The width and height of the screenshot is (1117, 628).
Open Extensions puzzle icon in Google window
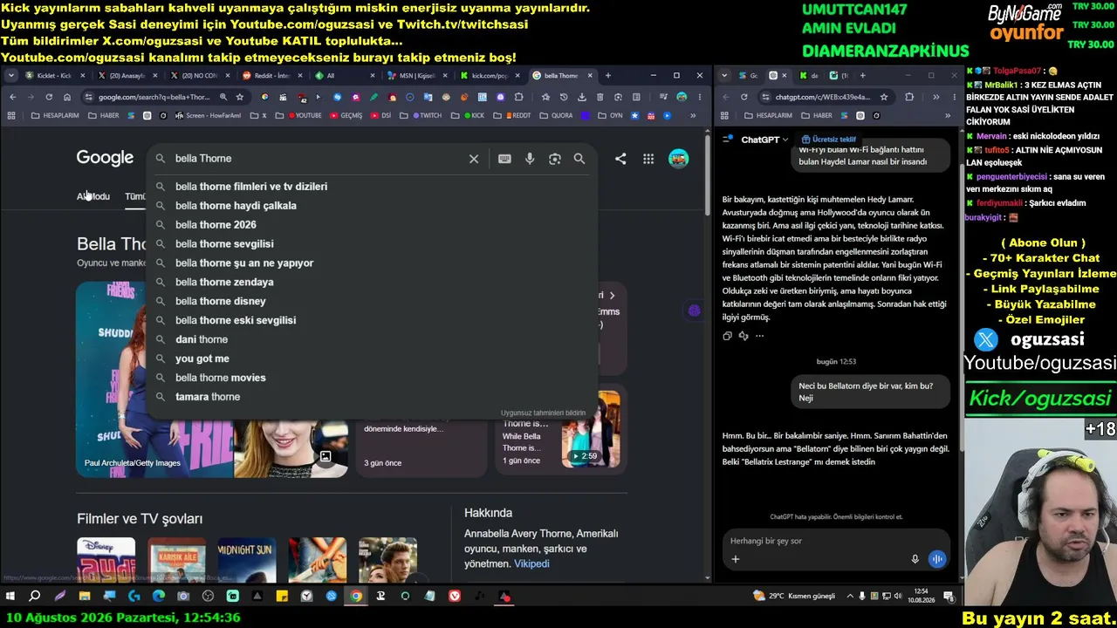point(519,97)
